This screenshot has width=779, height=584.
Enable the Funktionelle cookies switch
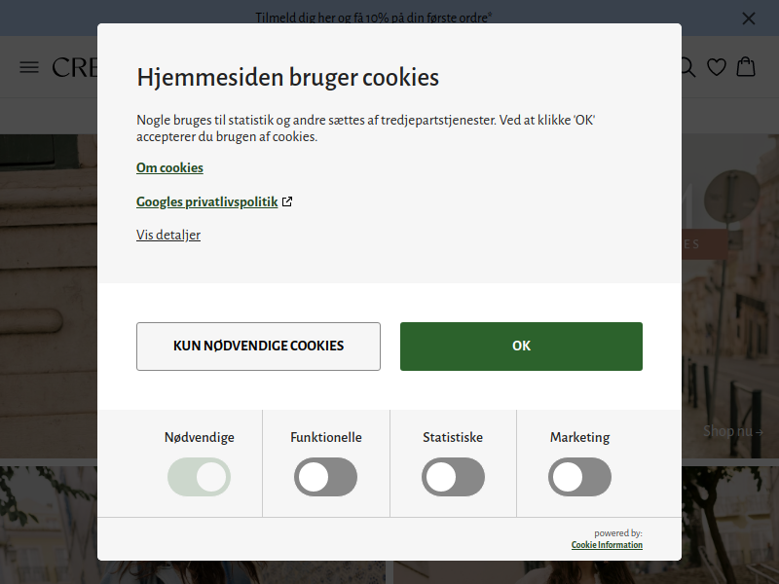(326, 477)
